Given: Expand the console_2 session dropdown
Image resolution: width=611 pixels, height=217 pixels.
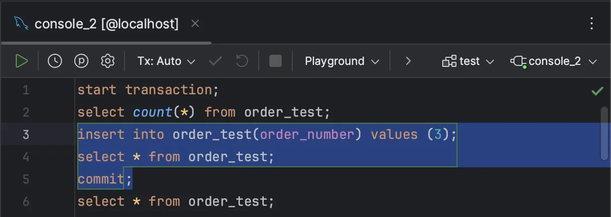Looking at the screenshot, I should click(x=554, y=61).
